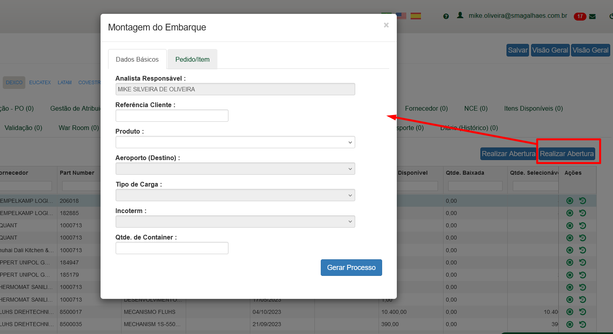Click history icon in part 8500035 row
Image resolution: width=613 pixels, height=334 pixels.
[583, 325]
